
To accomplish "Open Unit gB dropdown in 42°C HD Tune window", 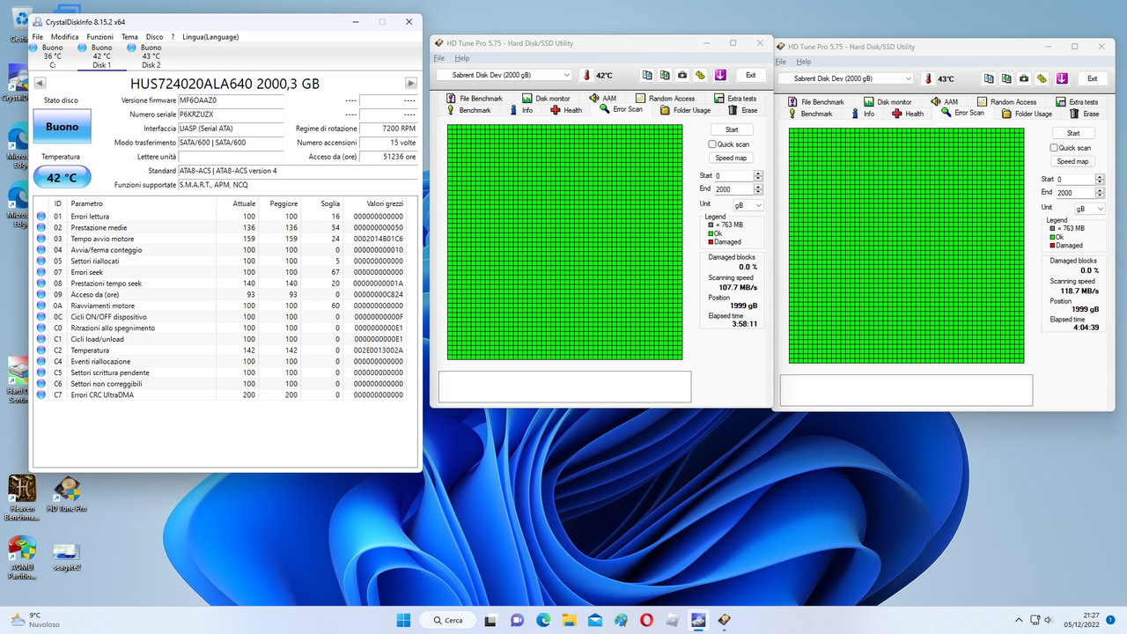I will pos(748,205).
